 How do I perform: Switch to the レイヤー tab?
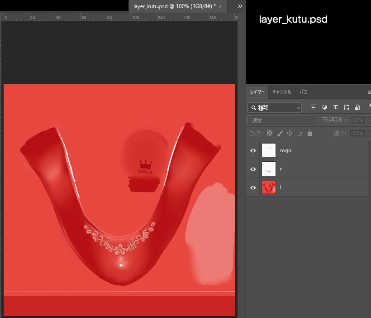coord(257,92)
